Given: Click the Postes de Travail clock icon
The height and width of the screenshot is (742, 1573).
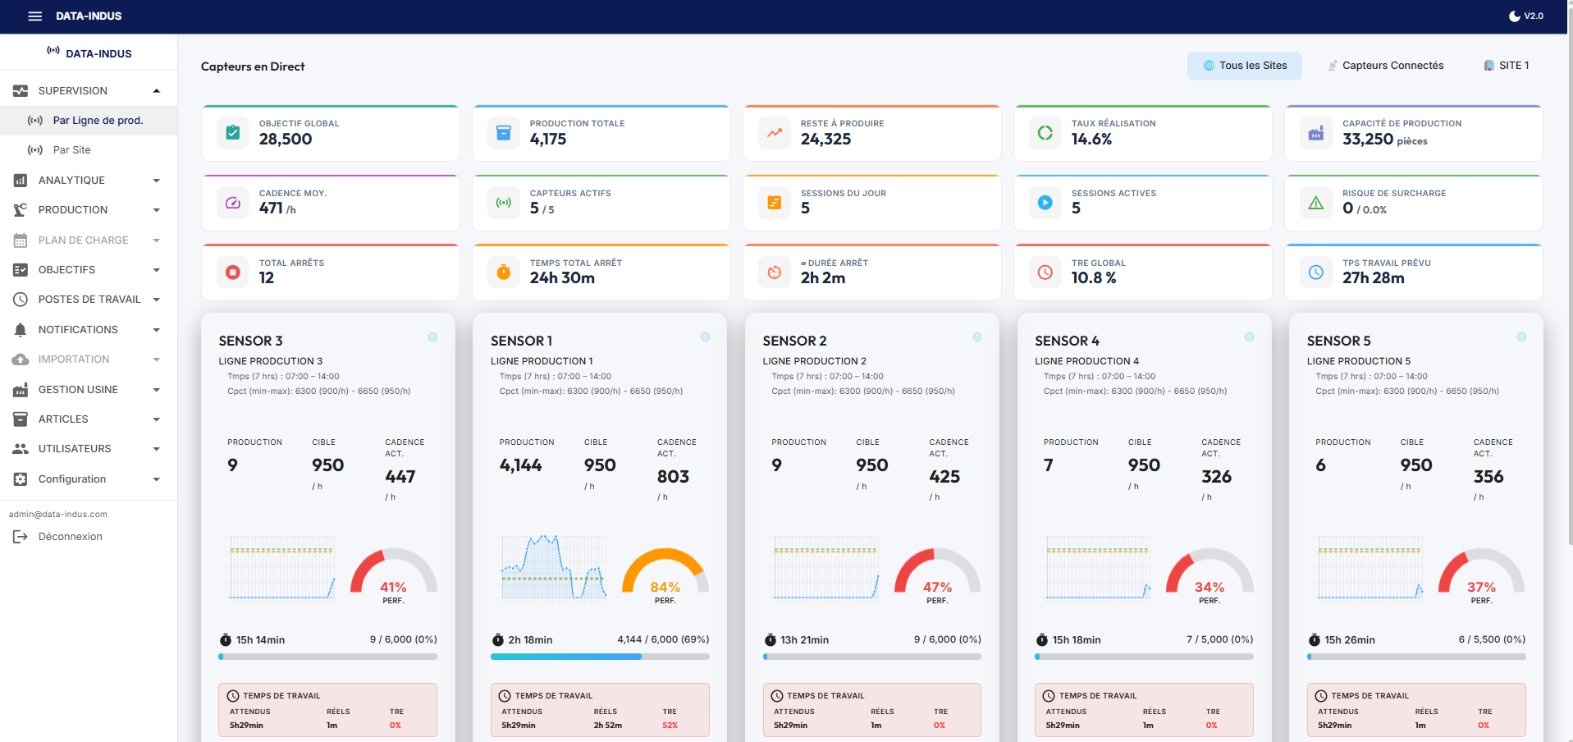Looking at the screenshot, I should [21, 300].
